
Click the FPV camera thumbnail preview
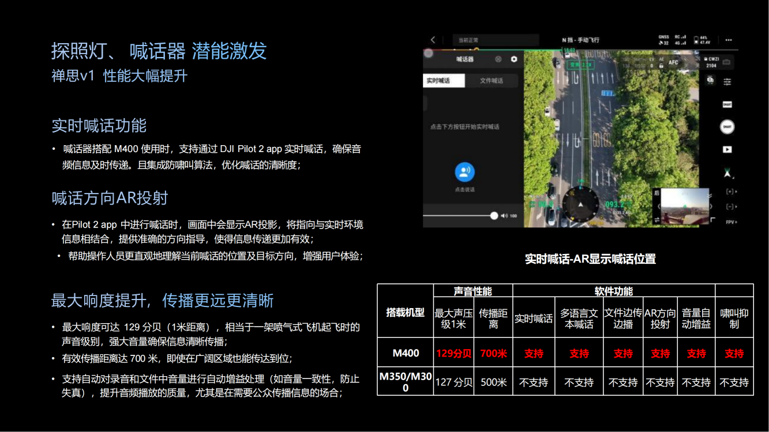point(685,206)
